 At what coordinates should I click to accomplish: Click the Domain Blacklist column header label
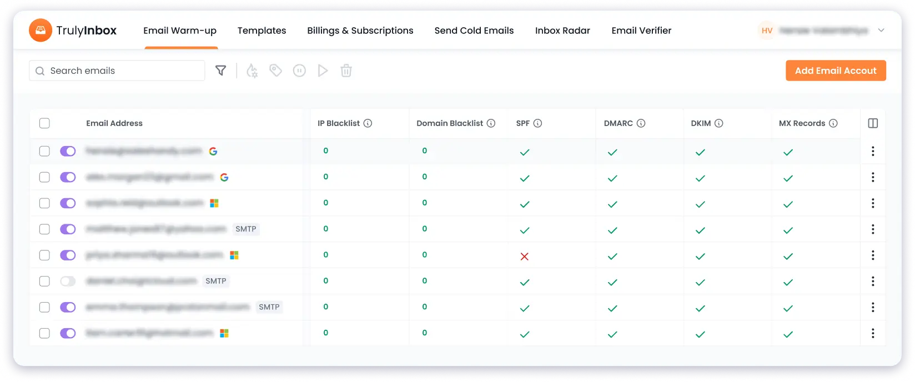[x=450, y=123]
